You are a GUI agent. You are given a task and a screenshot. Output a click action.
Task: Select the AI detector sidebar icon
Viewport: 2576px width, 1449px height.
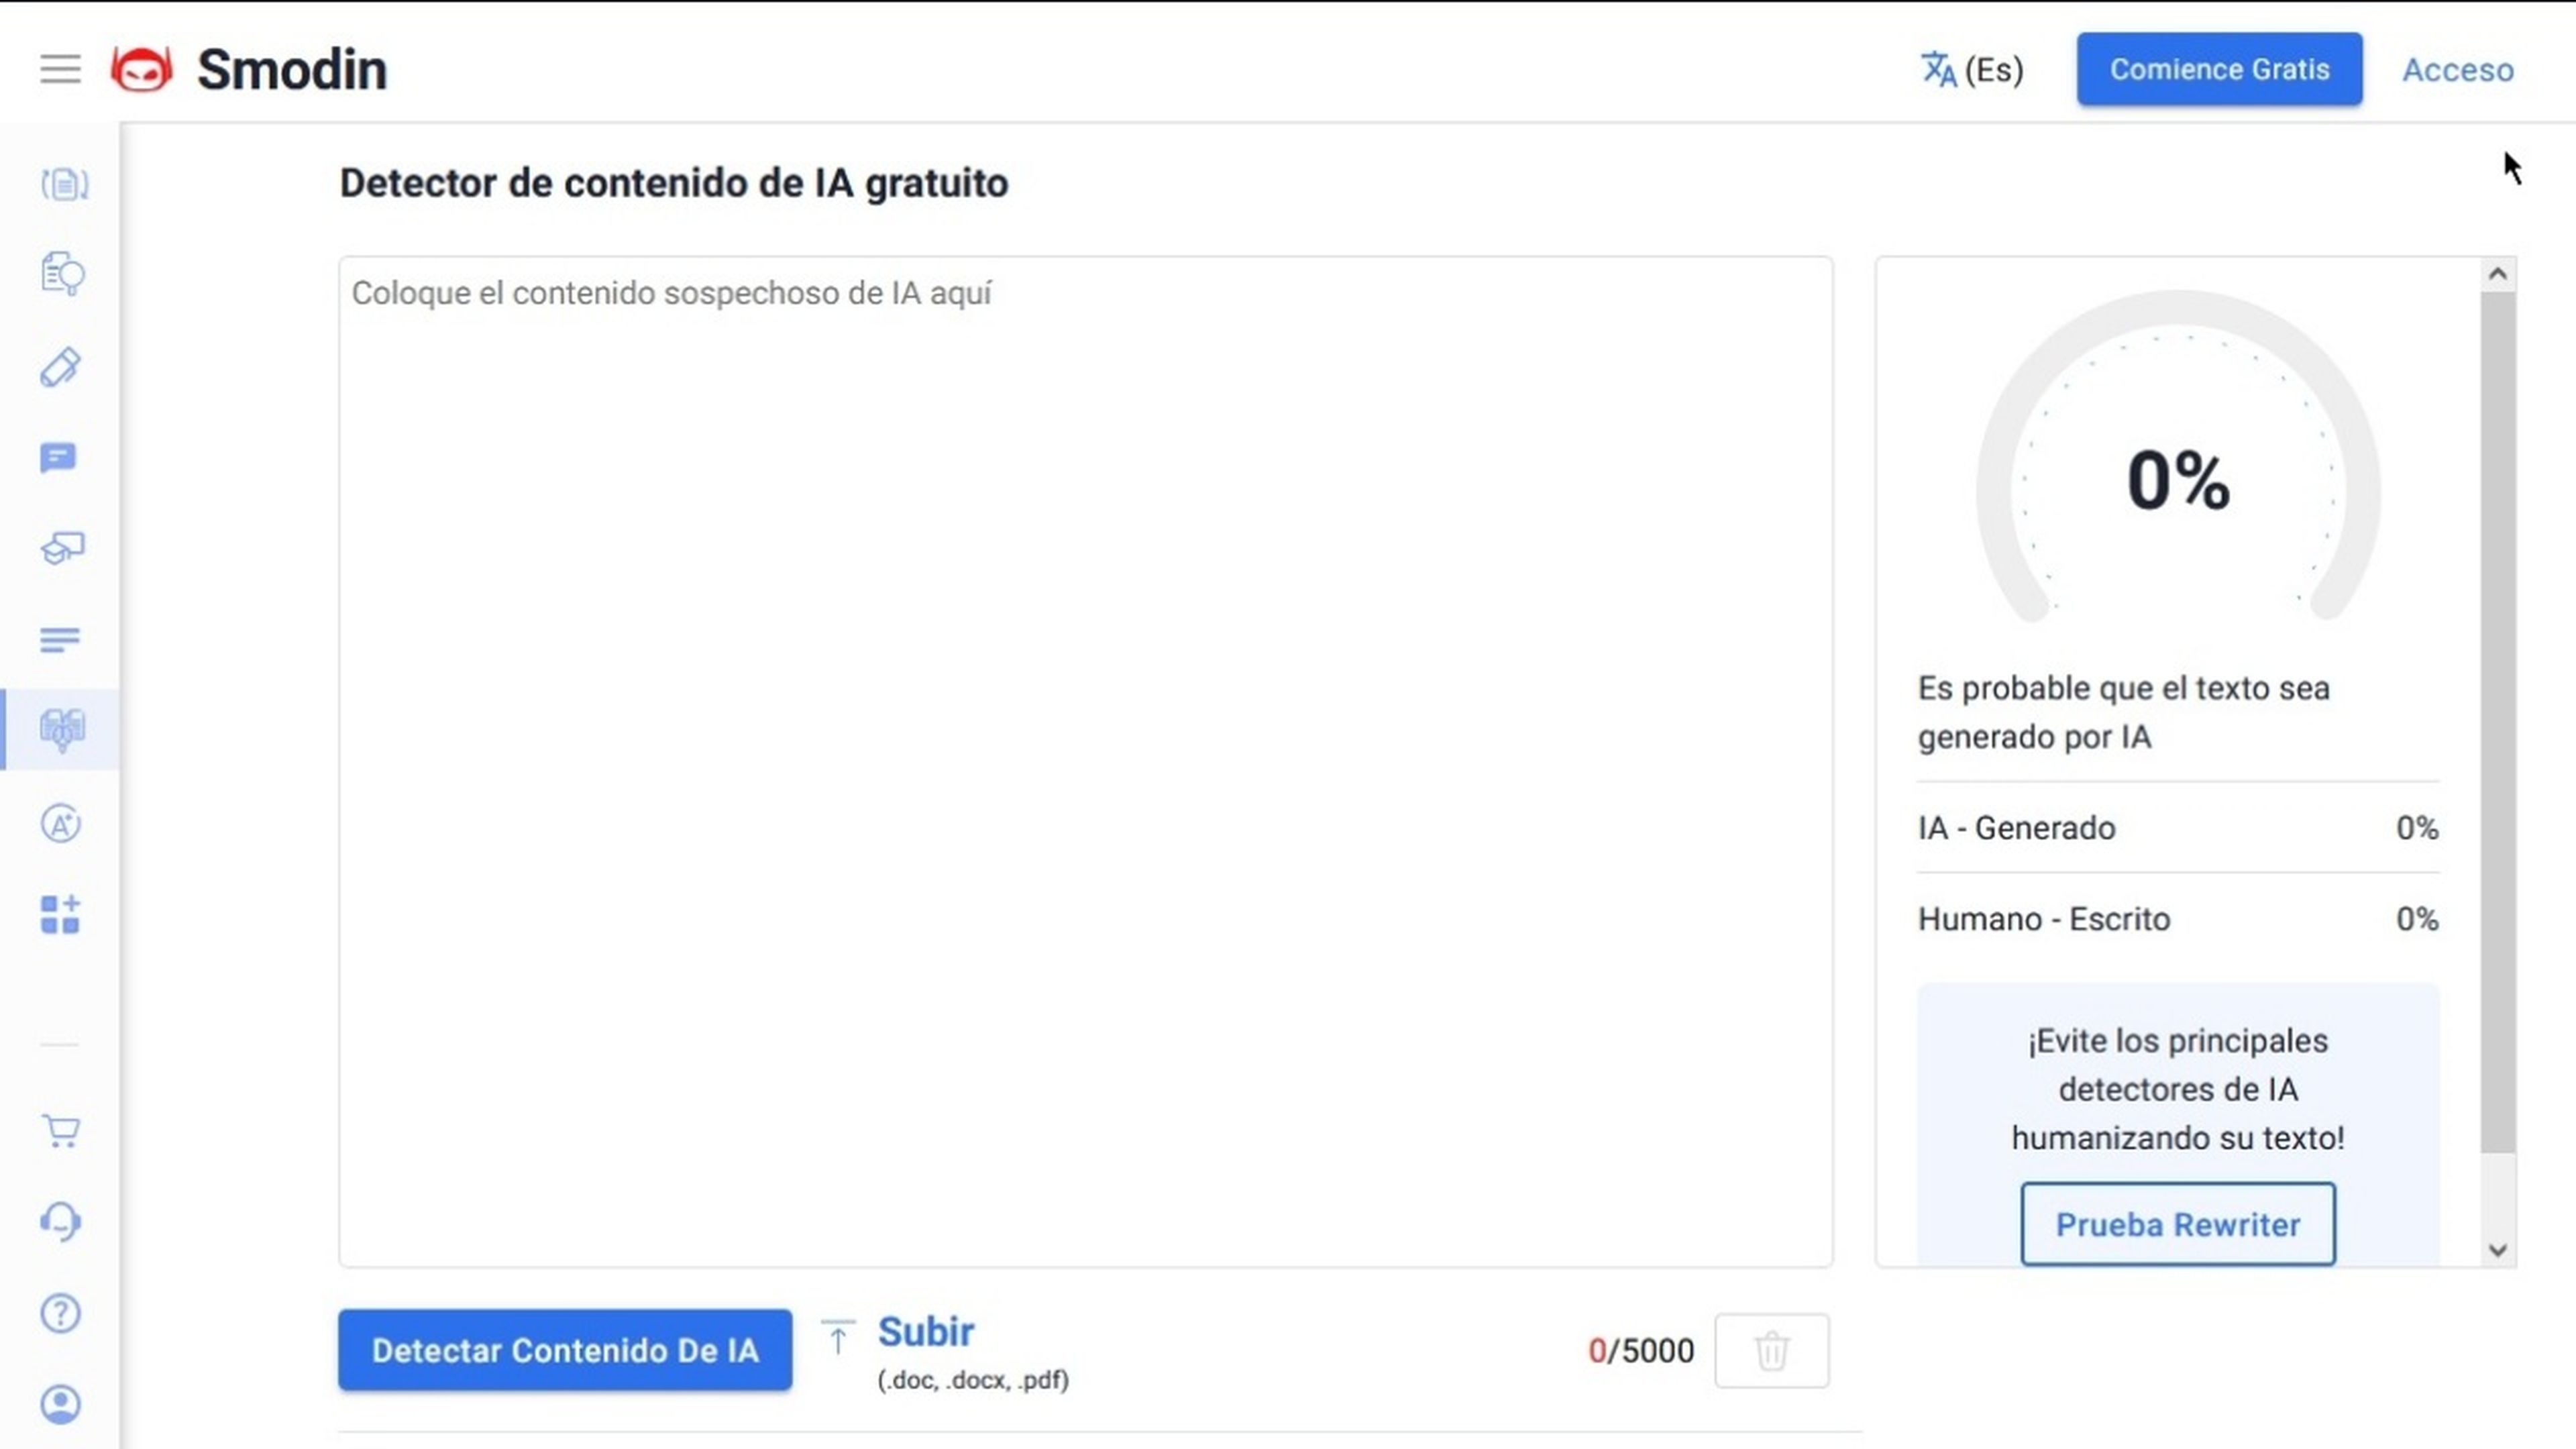[62, 730]
